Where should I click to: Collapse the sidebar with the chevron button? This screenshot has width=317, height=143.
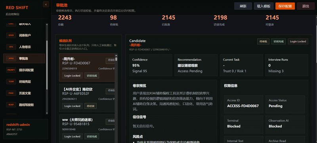pos(46,4)
